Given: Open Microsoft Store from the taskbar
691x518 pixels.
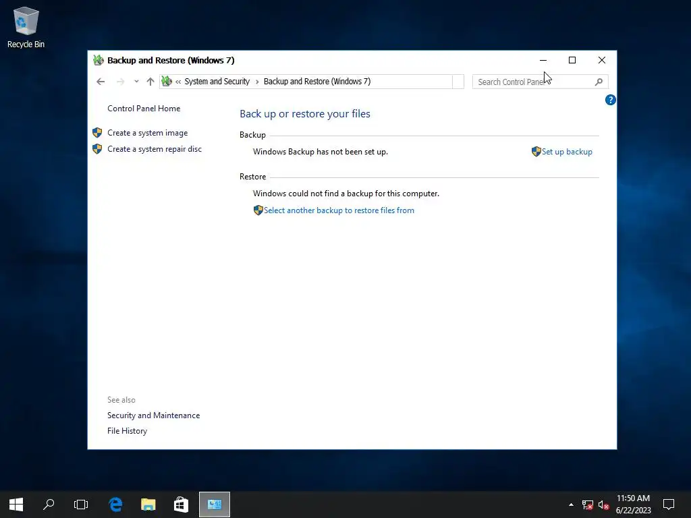Looking at the screenshot, I should 181,505.
